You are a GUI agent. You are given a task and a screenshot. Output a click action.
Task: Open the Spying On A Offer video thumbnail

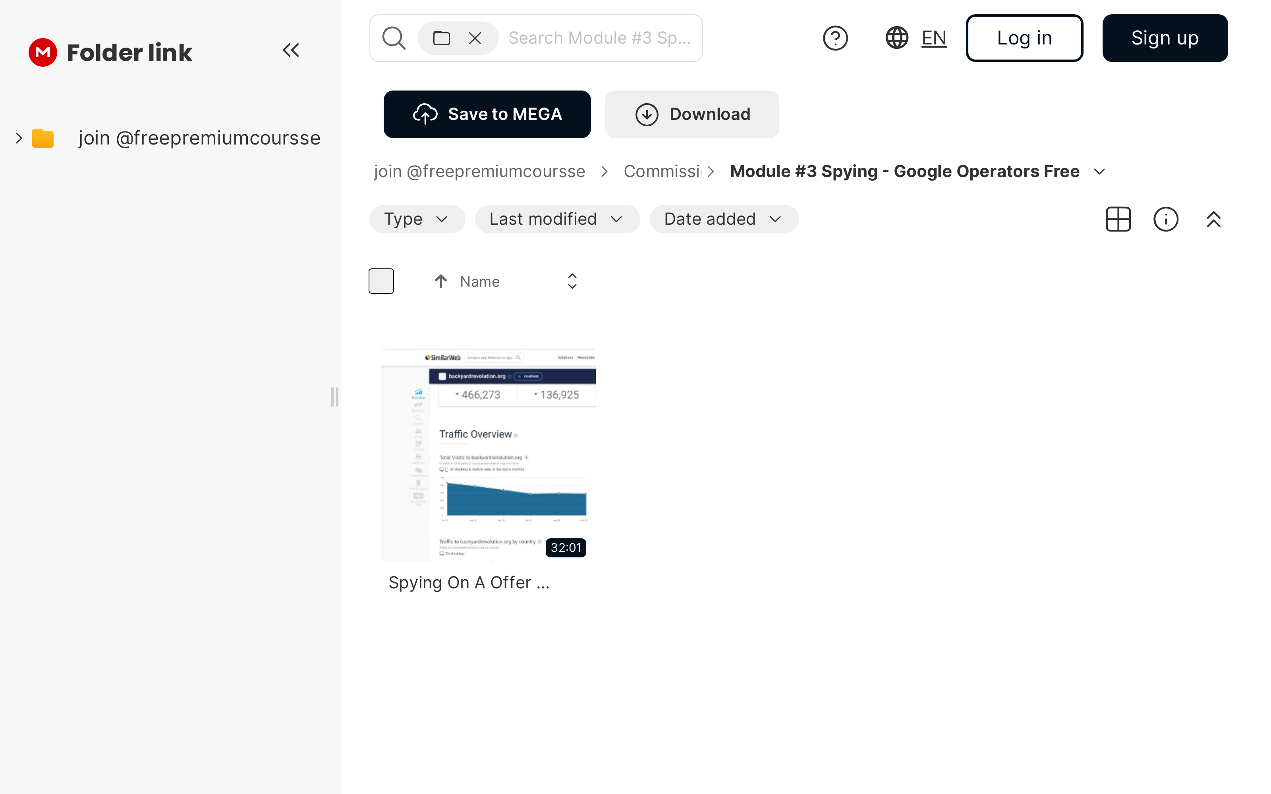pos(489,455)
